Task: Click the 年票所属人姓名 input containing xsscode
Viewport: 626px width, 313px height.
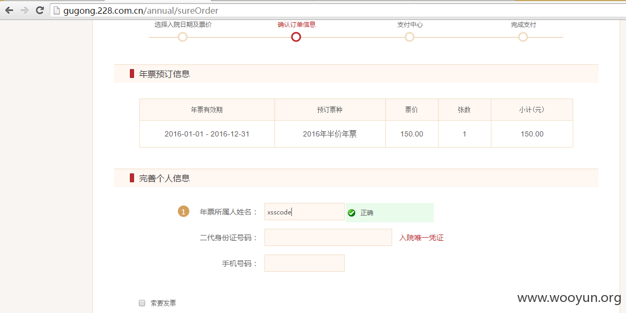Action: 304,212
